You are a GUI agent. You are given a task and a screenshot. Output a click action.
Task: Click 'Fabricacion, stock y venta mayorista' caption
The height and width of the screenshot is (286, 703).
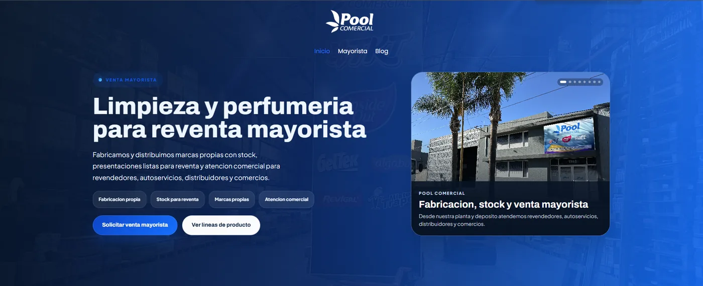tap(503, 204)
